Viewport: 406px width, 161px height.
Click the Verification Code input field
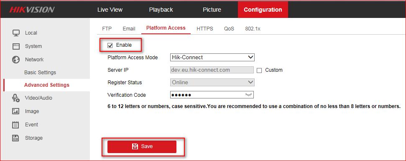212,95
